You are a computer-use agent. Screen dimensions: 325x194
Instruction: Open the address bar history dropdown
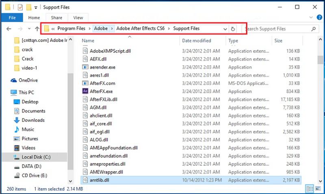[x=225, y=29]
